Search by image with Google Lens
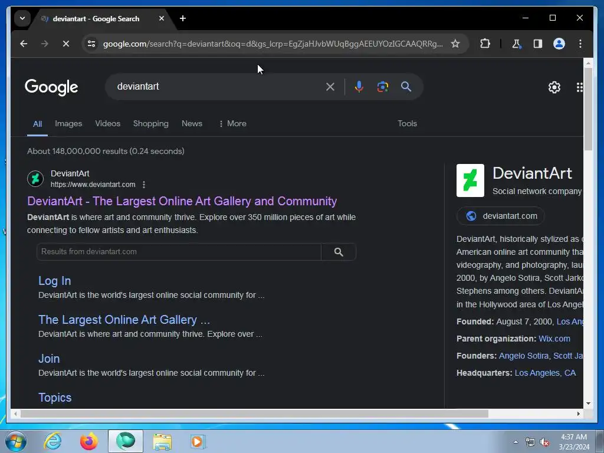The width and height of the screenshot is (604, 453). pyautogui.click(x=382, y=87)
